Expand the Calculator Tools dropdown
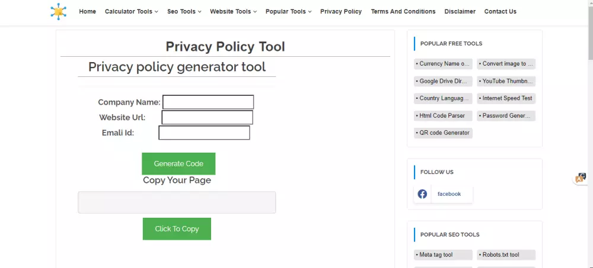 tap(132, 11)
